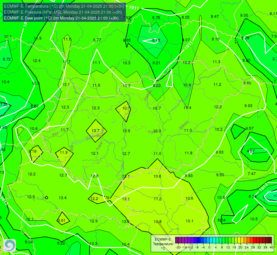Click the 11.4 temperature value
277x255 pixels.
click(x=187, y=108)
